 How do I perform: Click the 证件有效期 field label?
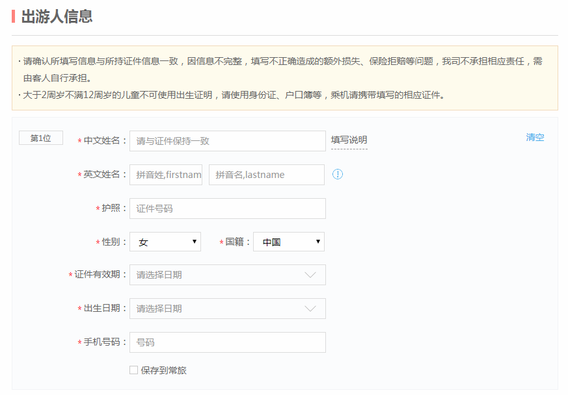pos(97,275)
